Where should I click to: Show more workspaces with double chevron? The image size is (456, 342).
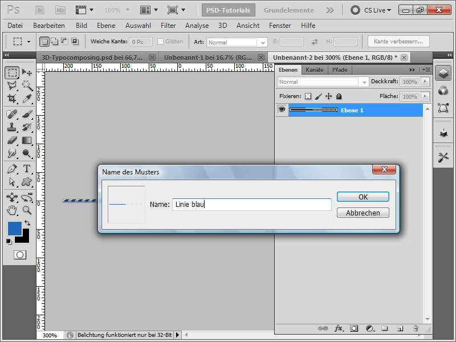click(x=330, y=10)
